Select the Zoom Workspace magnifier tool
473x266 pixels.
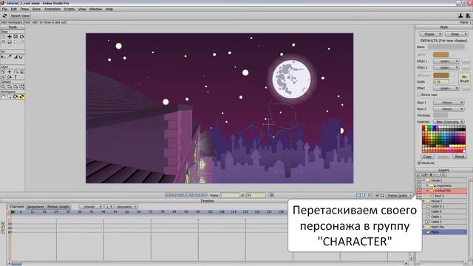pyautogui.click(x=10, y=97)
